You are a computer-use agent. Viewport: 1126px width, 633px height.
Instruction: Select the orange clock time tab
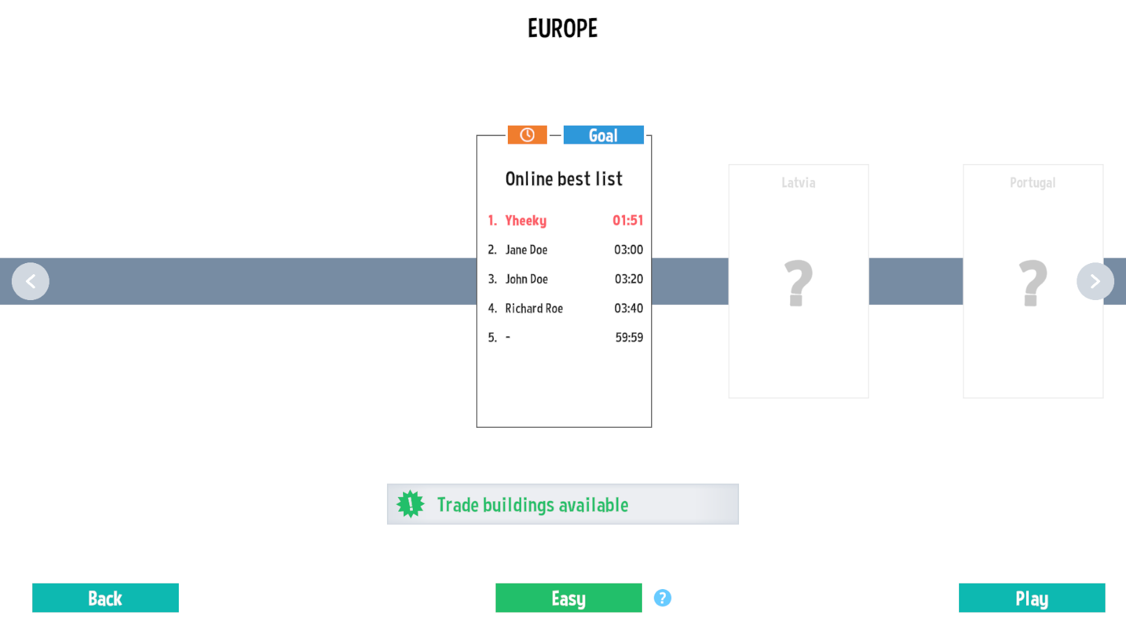527,135
